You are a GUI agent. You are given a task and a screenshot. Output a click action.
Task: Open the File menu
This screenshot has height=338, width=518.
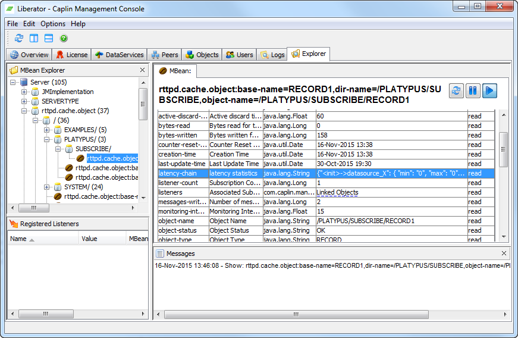click(12, 24)
